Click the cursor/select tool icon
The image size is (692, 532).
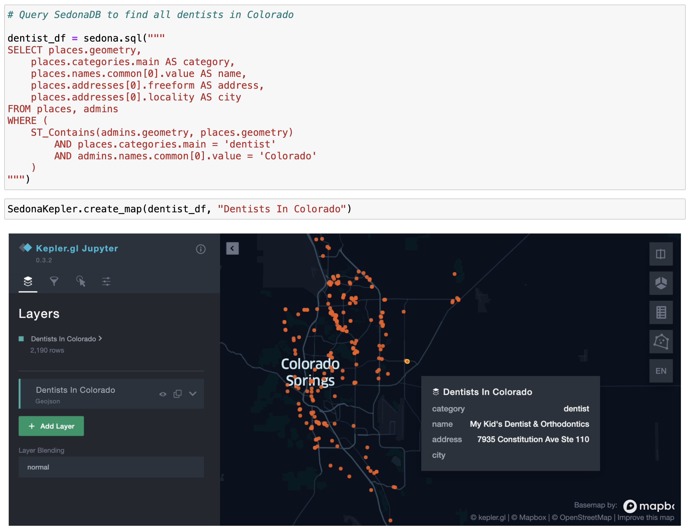click(x=80, y=282)
